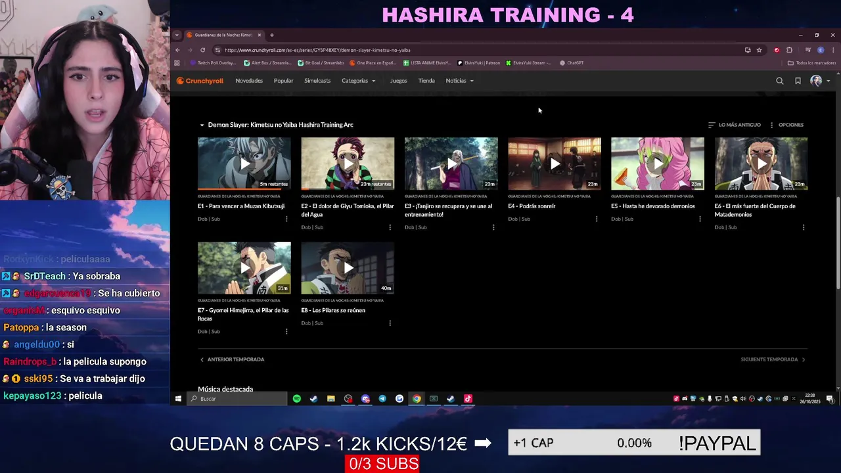Open the Novedades menu item
Screen dimensions: 841x473
(x=249, y=81)
